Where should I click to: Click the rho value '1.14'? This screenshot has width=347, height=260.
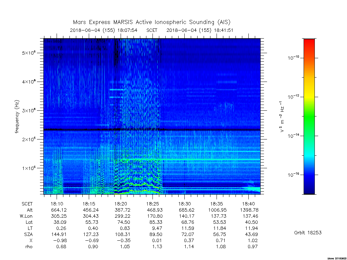(189, 246)
